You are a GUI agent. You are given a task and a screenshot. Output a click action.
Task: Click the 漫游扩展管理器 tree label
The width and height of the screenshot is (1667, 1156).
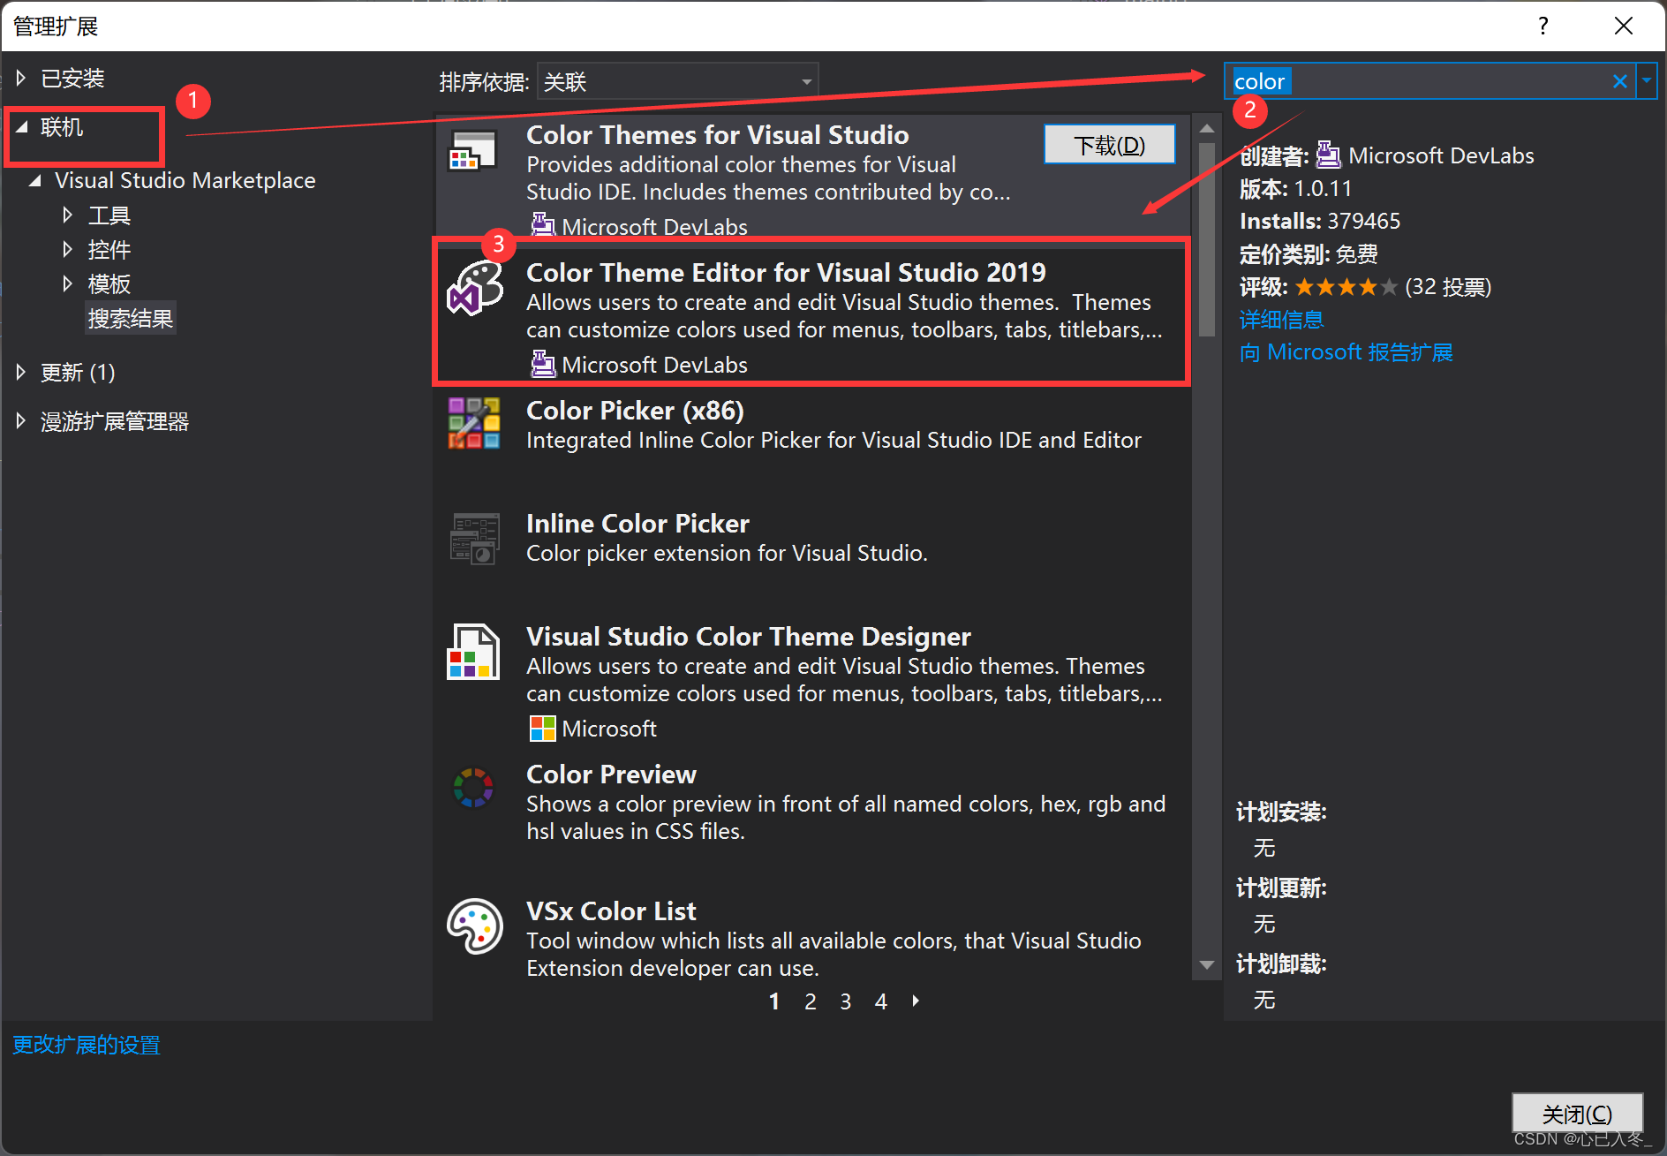coord(115,421)
